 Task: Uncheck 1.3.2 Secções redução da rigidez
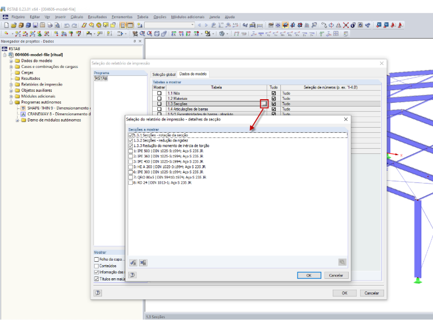coord(130,140)
